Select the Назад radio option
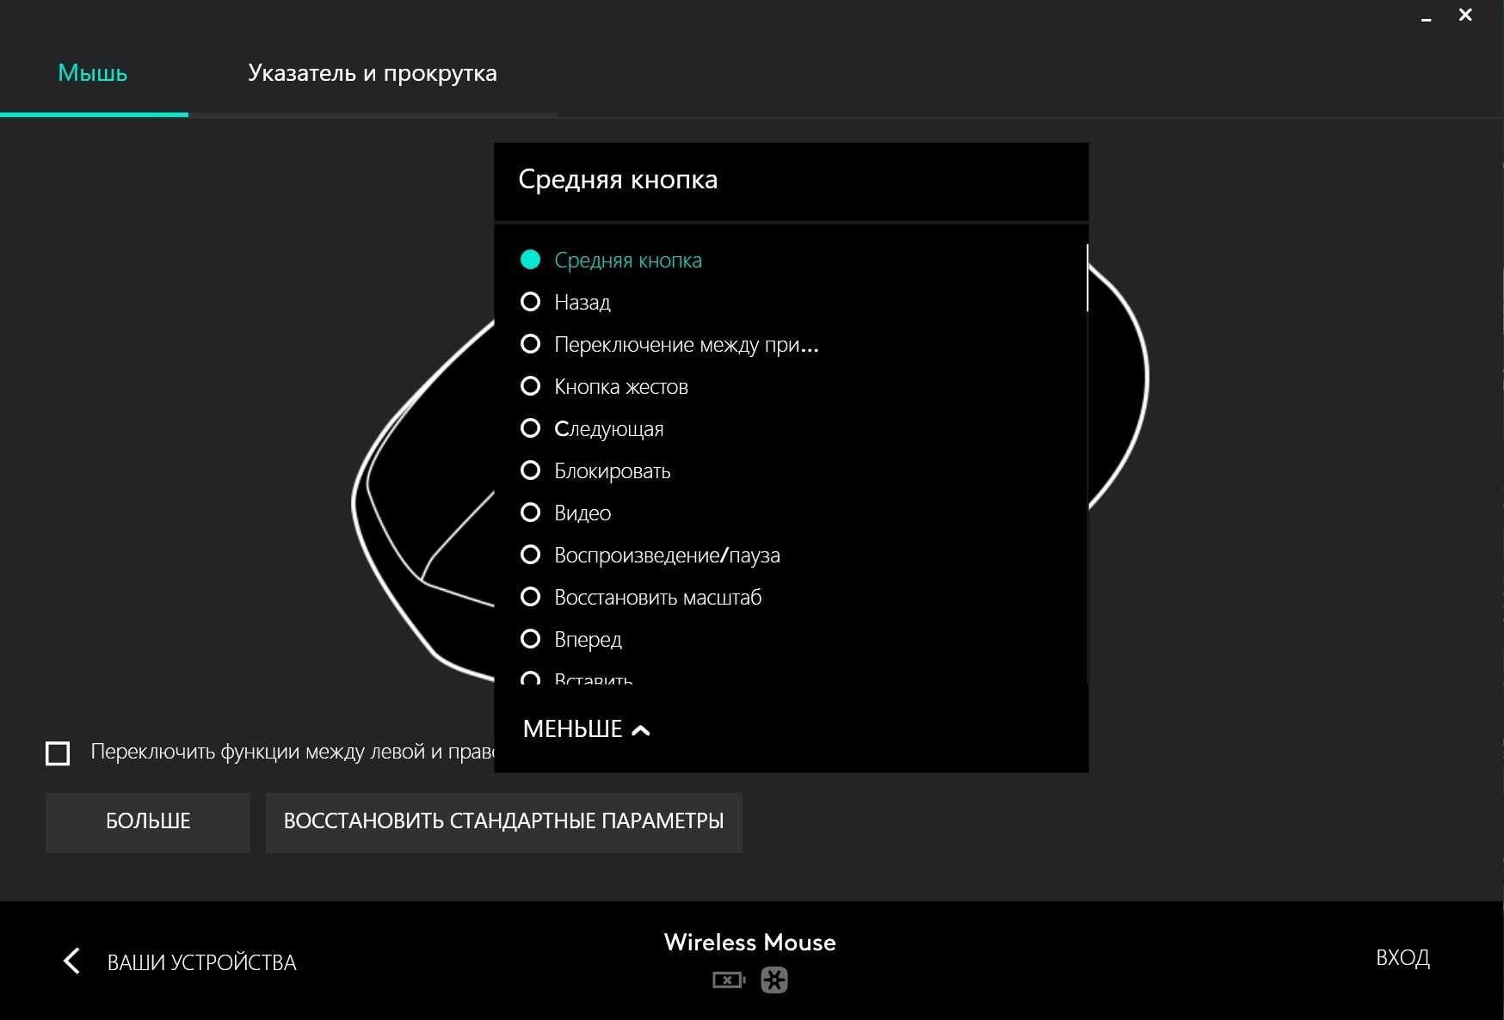The image size is (1504, 1020). pos(531,302)
